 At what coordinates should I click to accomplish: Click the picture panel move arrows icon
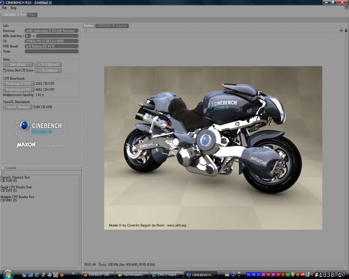click(x=341, y=31)
